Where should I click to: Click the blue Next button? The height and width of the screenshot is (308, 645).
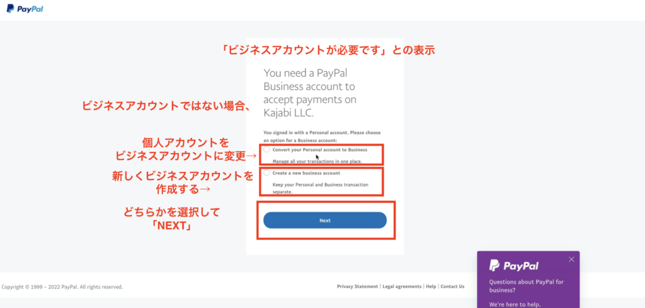pos(325,220)
